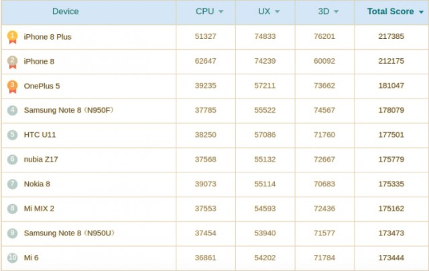The height and width of the screenshot is (271, 429).
Task: Click the 3D column header label
Action: tap(324, 11)
